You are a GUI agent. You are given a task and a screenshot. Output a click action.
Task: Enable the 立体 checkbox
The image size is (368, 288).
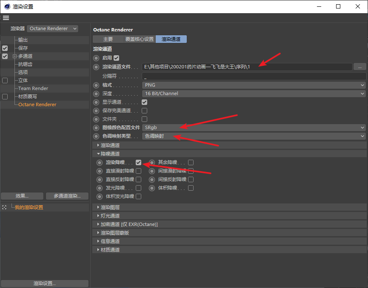tap(5, 81)
